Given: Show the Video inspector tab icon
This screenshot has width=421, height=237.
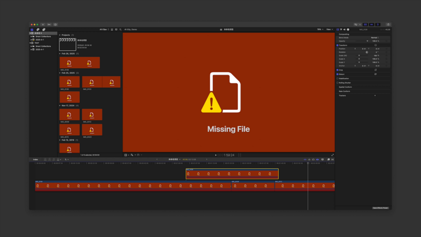Looking at the screenshot, I should click(338, 29).
